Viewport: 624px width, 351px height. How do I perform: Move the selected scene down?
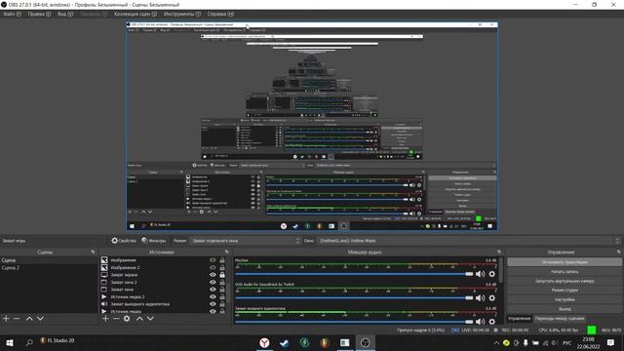pyautogui.click(x=40, y=319)
